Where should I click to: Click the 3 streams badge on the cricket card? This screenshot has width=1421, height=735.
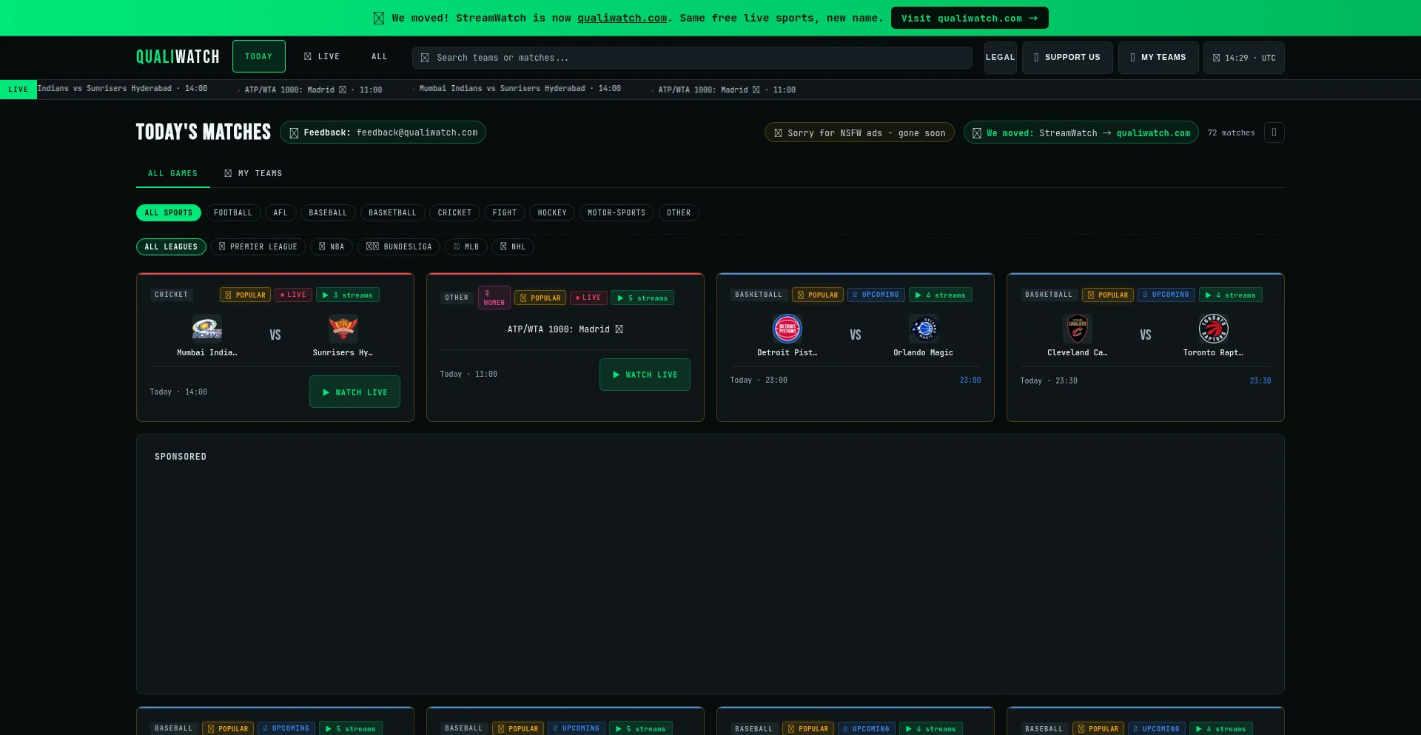(348, 295)
